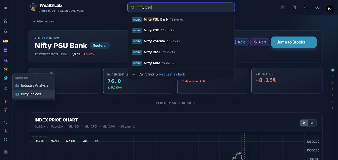Open the lab flask icon in sidebar
The image size is (338, 160).
point(6,31)
